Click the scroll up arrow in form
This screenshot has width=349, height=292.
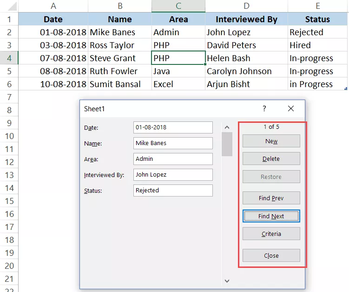point(227,127)
